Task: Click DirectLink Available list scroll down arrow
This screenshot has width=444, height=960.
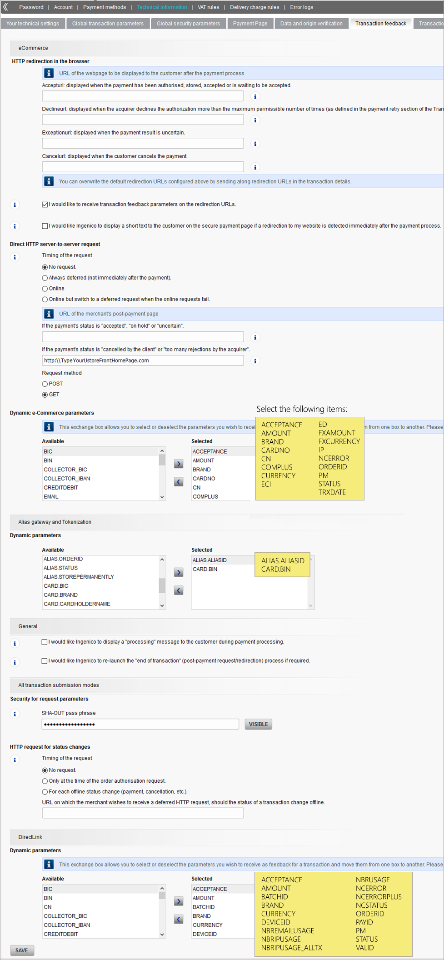Action: 162,935
